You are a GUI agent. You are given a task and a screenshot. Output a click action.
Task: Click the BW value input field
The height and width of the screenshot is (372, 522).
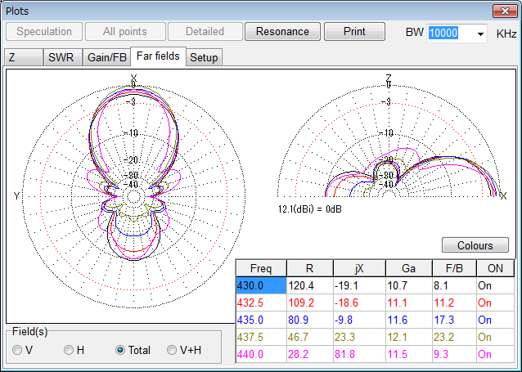point(448,33)
